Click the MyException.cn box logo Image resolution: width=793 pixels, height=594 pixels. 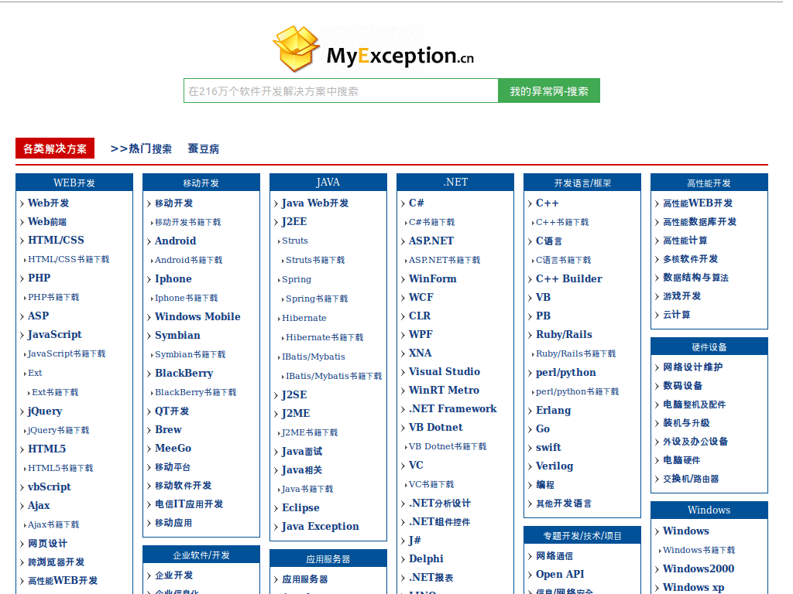(x=374, y=49)
